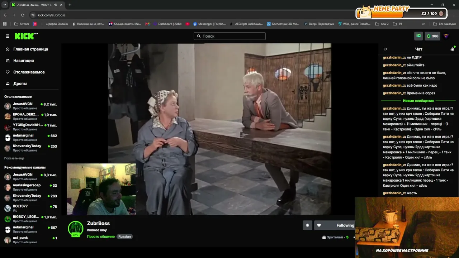Open the tab search dropdown arrow

(x=5, y=5)
